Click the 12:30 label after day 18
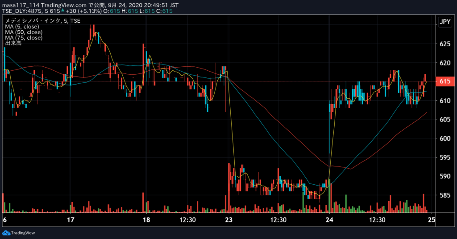 coord(188,220)
